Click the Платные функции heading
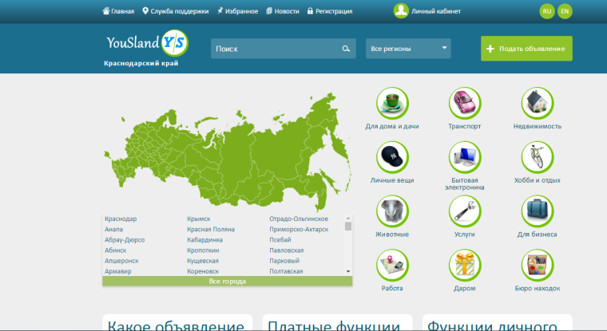The height and width of the screenshot is (331, 607). point(334,325)
